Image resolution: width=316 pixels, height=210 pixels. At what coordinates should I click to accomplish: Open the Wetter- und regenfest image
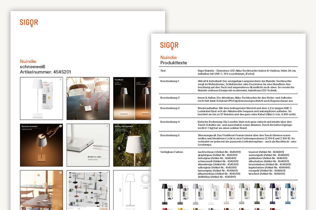[132, 145]
